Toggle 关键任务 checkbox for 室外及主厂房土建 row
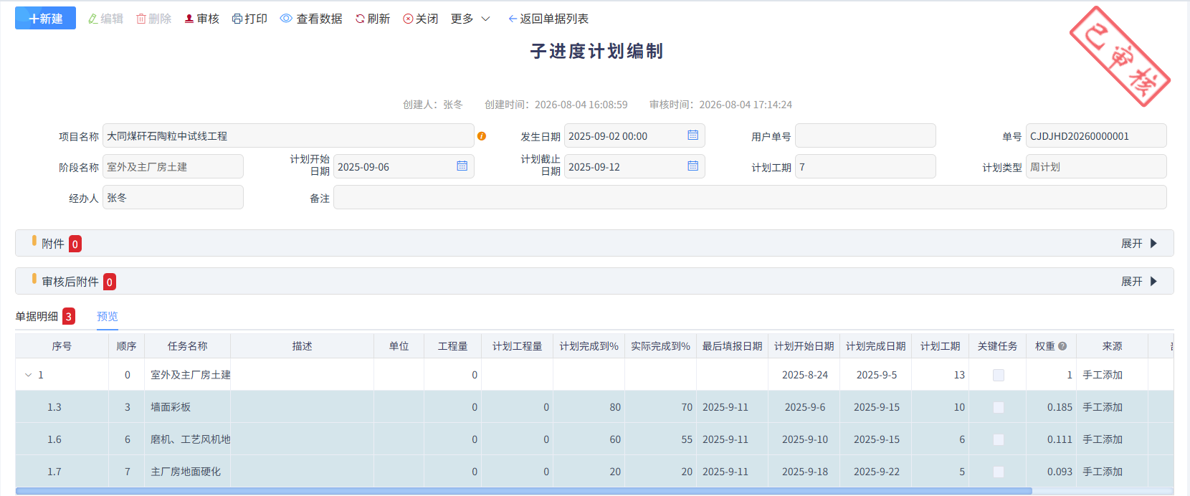This screenshot has height=496, width=1190. pos(998,375)
